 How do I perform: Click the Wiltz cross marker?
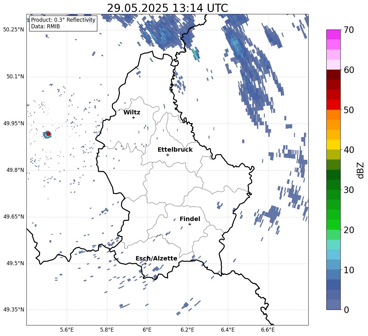point(134,117)
